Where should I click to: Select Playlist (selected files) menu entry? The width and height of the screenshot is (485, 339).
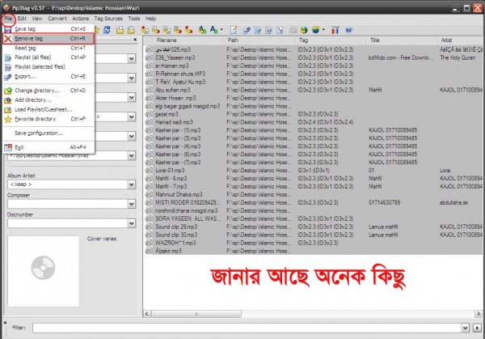tap(48, 67)
